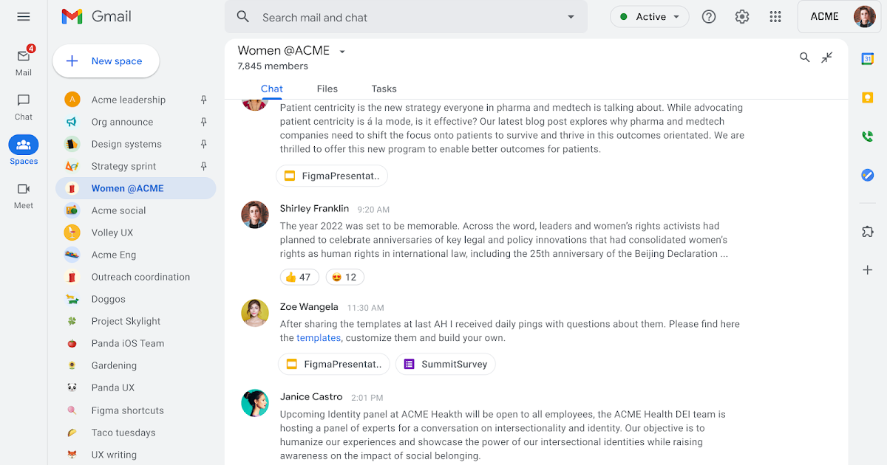Open FigmaPresentat.. chip under the first message

click(x=332, y=176)
